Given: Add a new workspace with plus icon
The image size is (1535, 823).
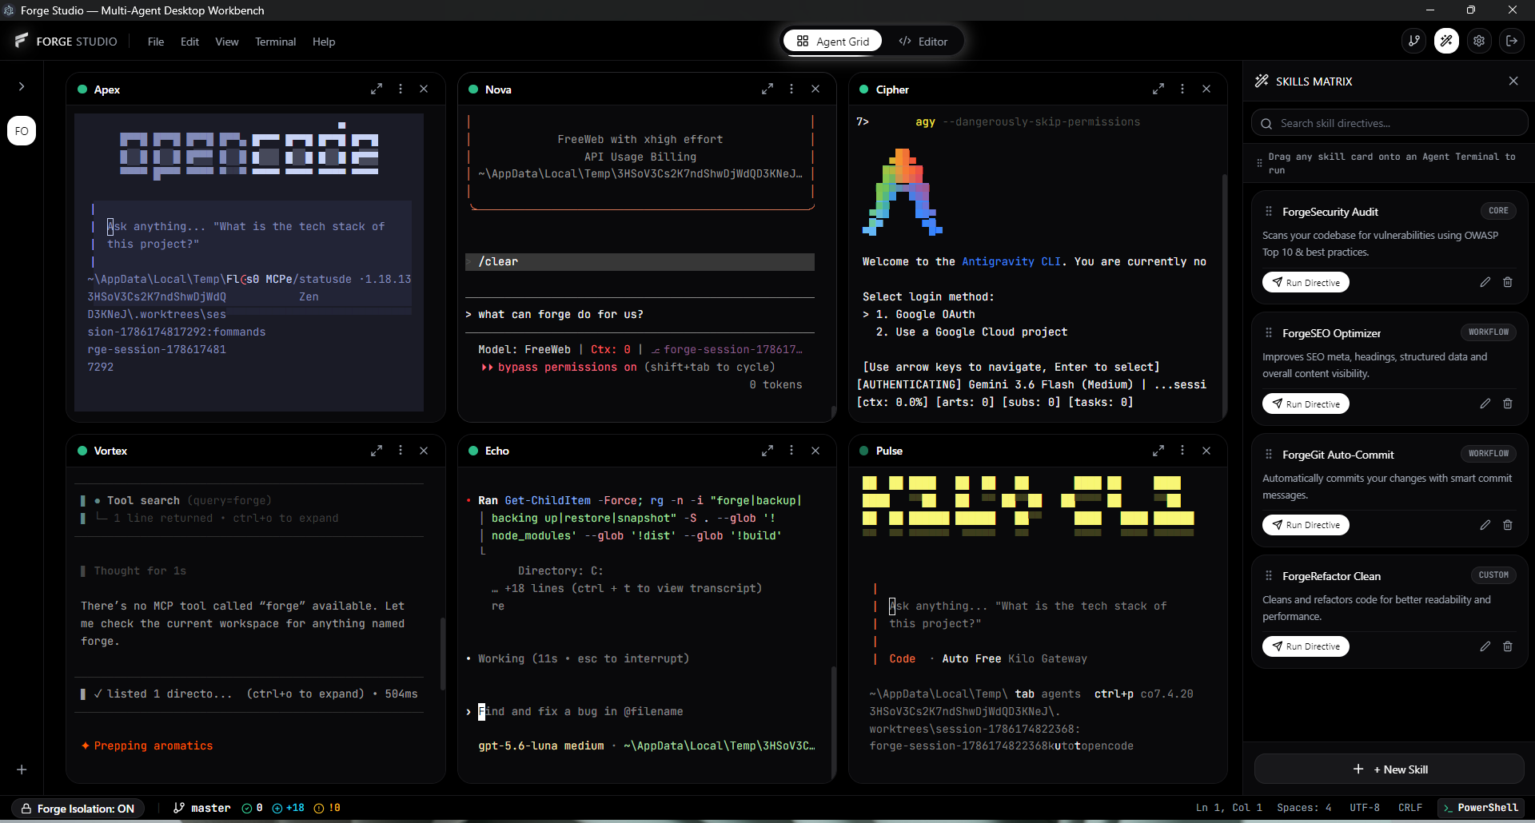Looking at the screenshot, I should (22, 769).
